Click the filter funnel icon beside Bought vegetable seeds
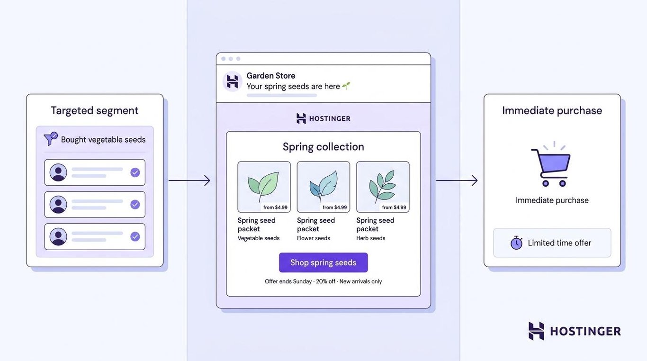The width and height of the screenshot is (647, 361). 50,139
